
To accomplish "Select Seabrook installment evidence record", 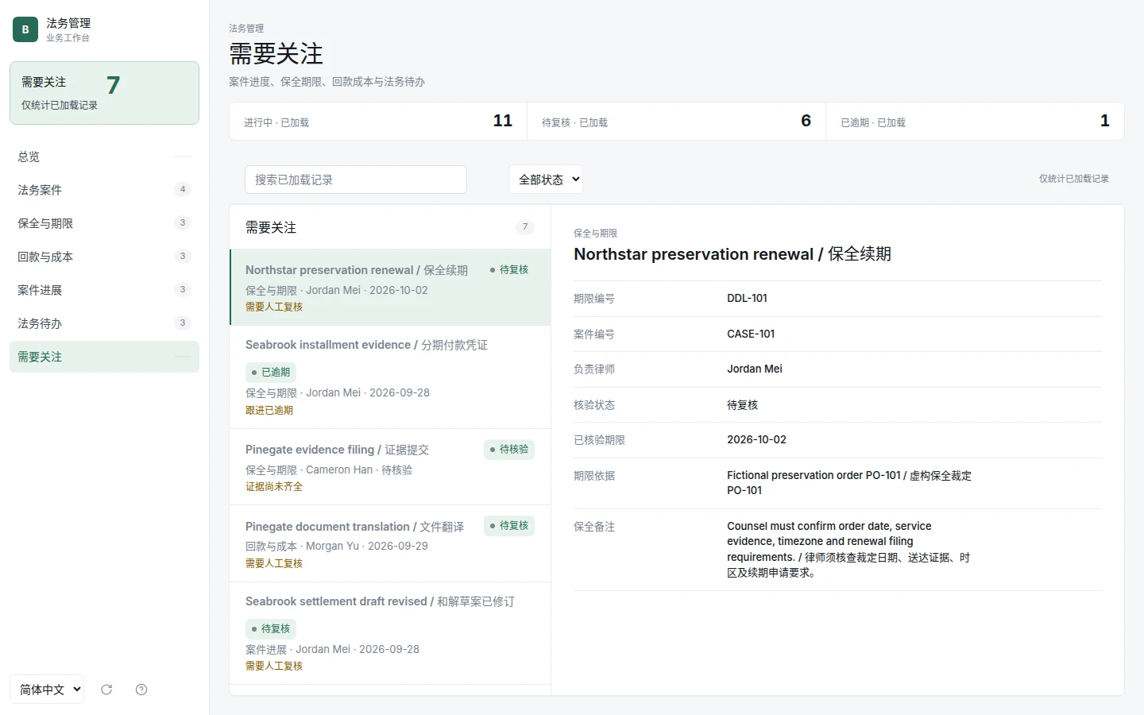I will click(x=390, y=377).
